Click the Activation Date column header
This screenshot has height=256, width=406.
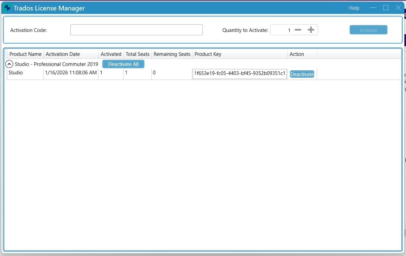pyautogui.click(x=63, y=54)
